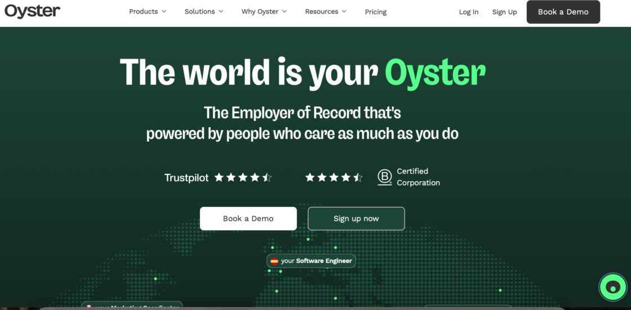This screenshot has height=310, width=631.
Task: Go to the Pricing page
Action: pyautogui.click(x=375, y=12)
